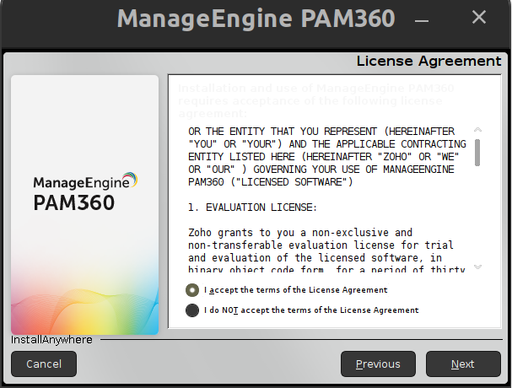This screenshot has height=388, width=512.
Task: Cancel the installation
Action: pyautogui.click(x=44, y=364)
